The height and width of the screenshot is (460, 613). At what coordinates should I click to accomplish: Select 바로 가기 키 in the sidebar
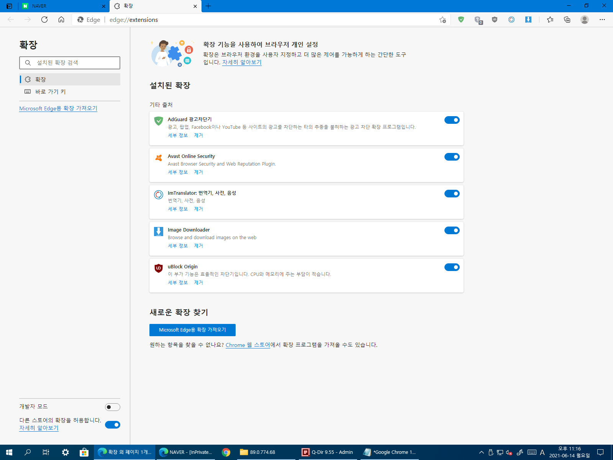coord(70,92)
